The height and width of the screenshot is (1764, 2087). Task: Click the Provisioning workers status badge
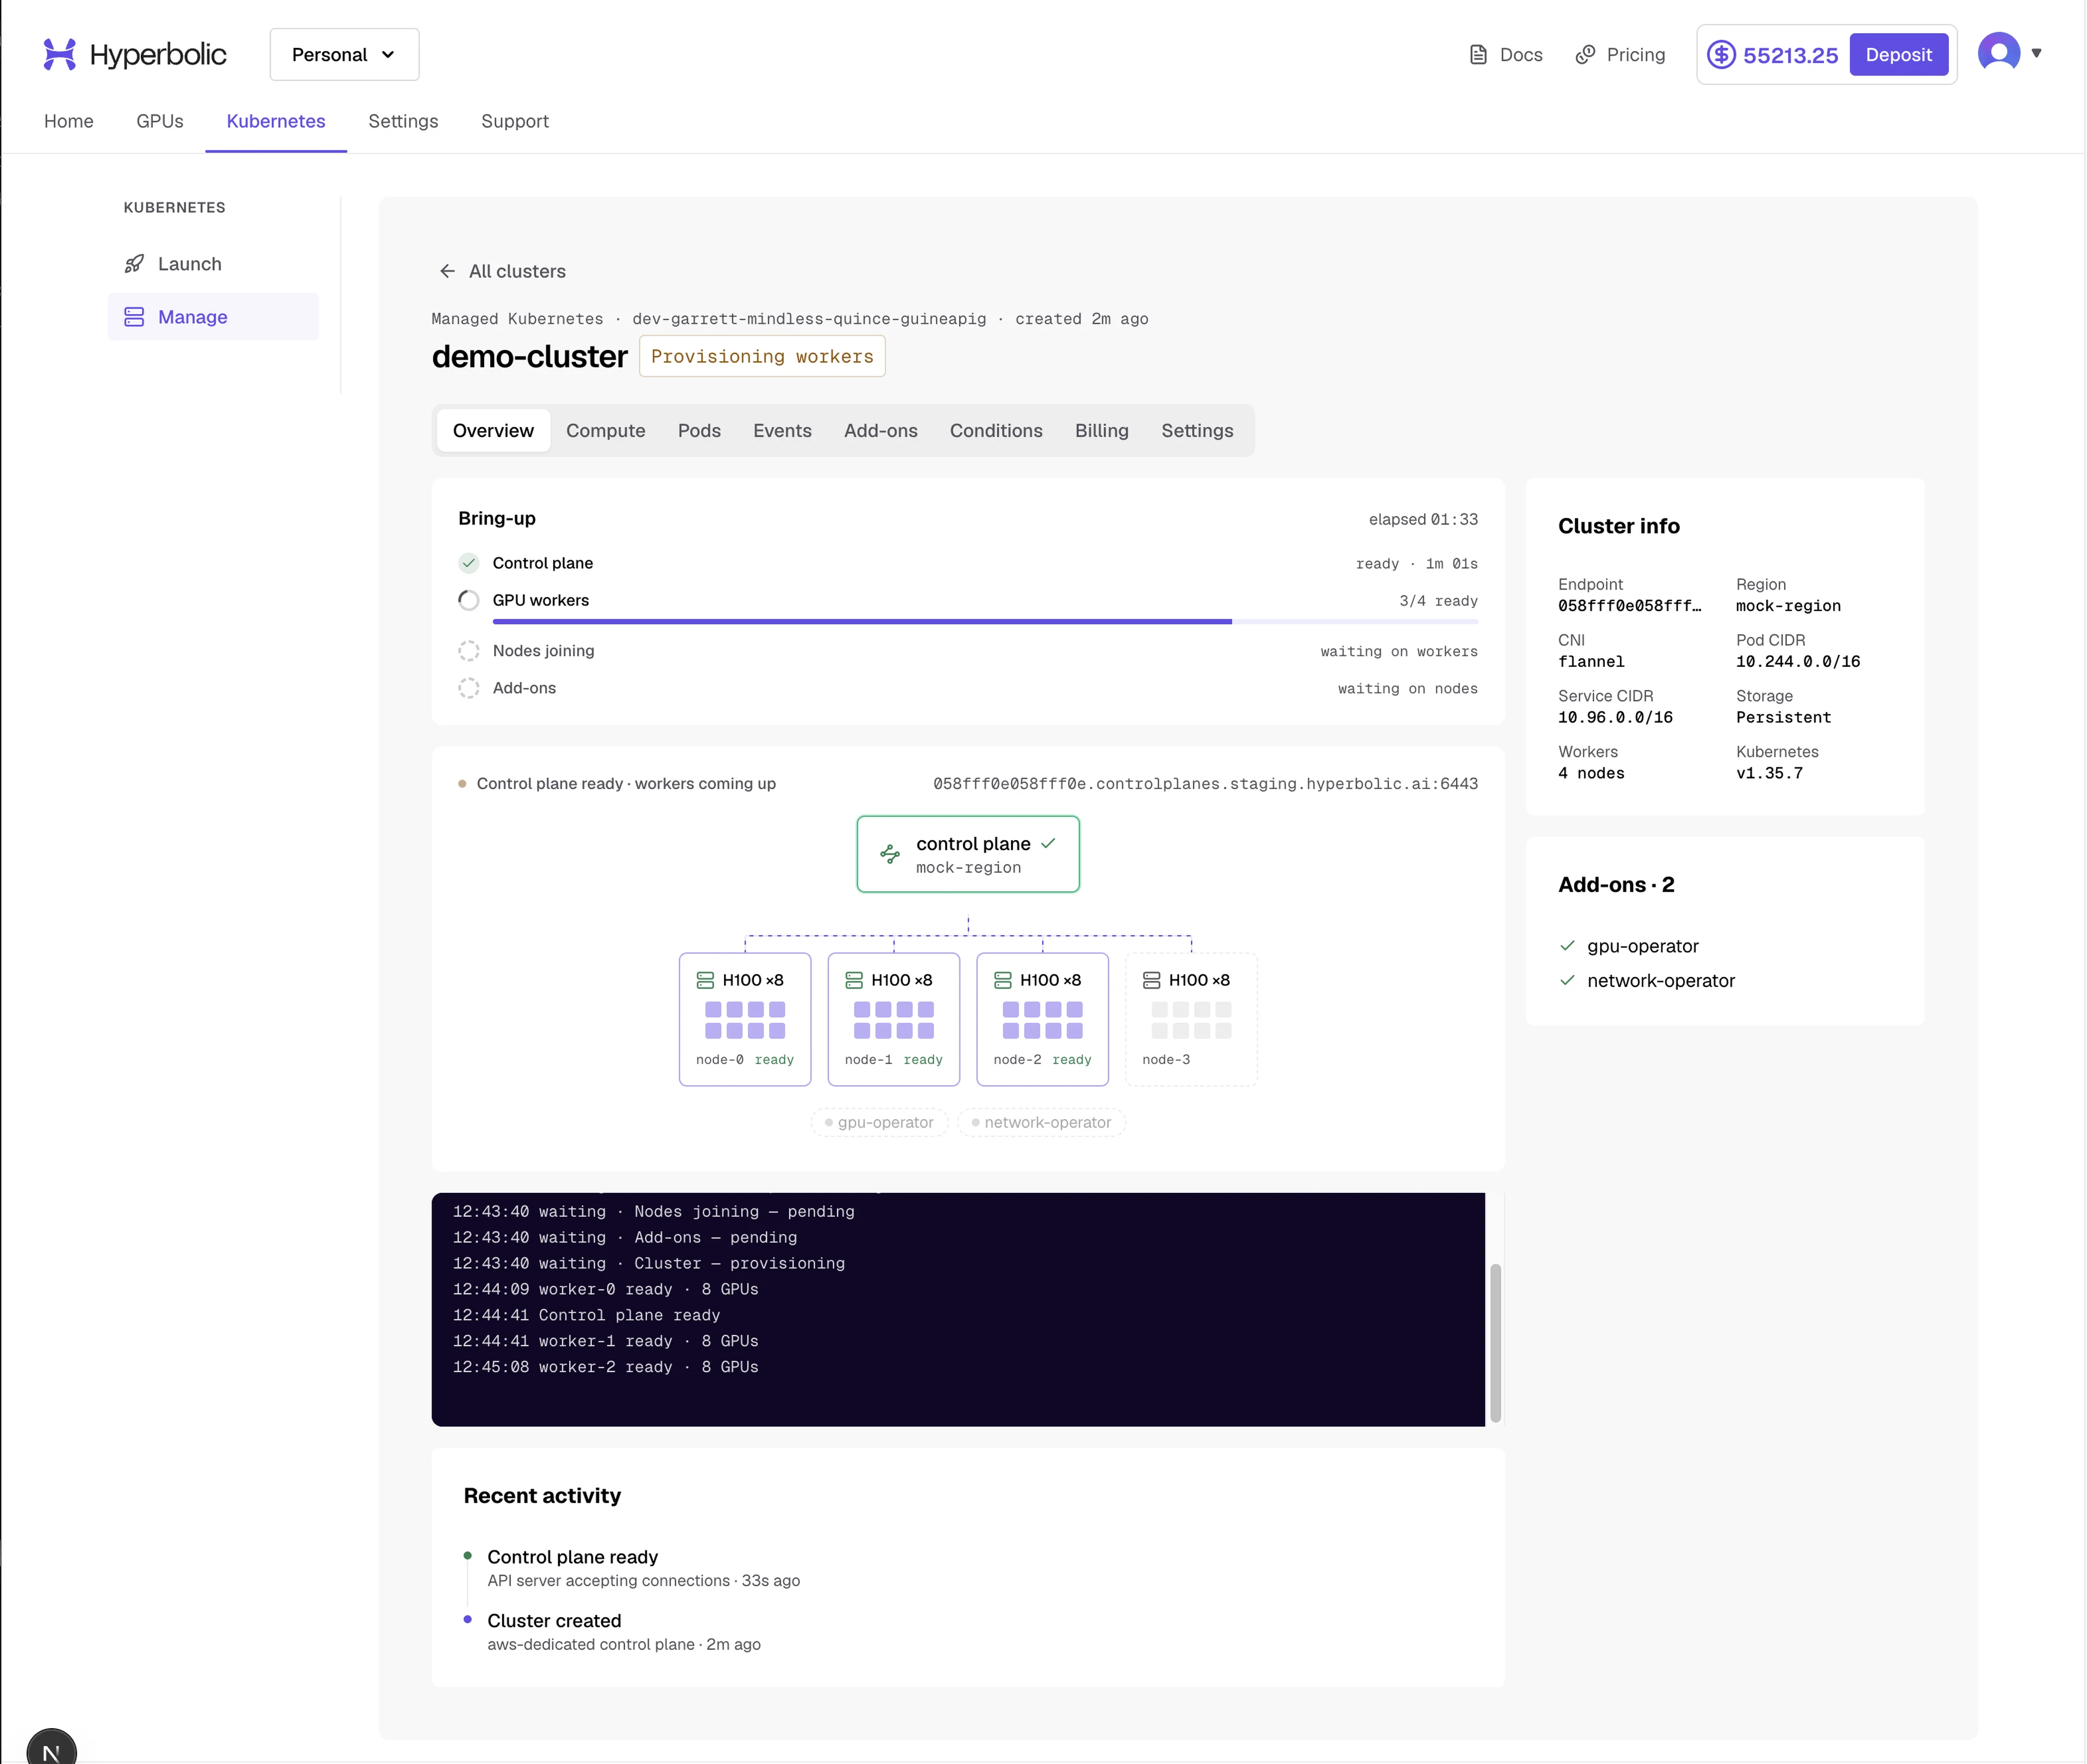pyautogui.click(x=762, y=356)
